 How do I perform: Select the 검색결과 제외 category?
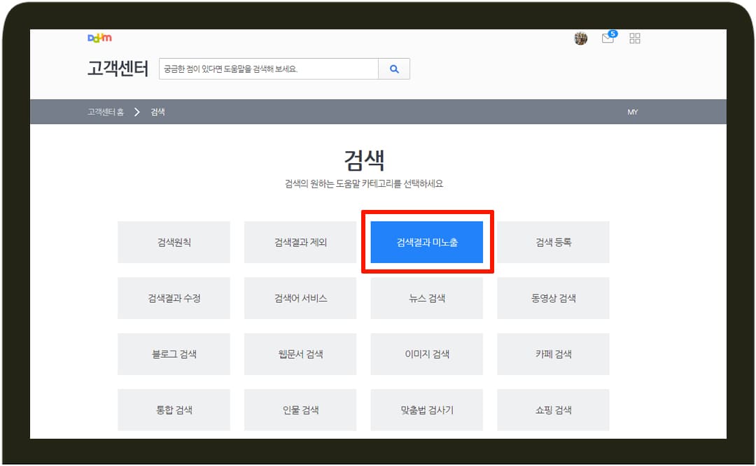pyautogui.click(x=300, y=241)
